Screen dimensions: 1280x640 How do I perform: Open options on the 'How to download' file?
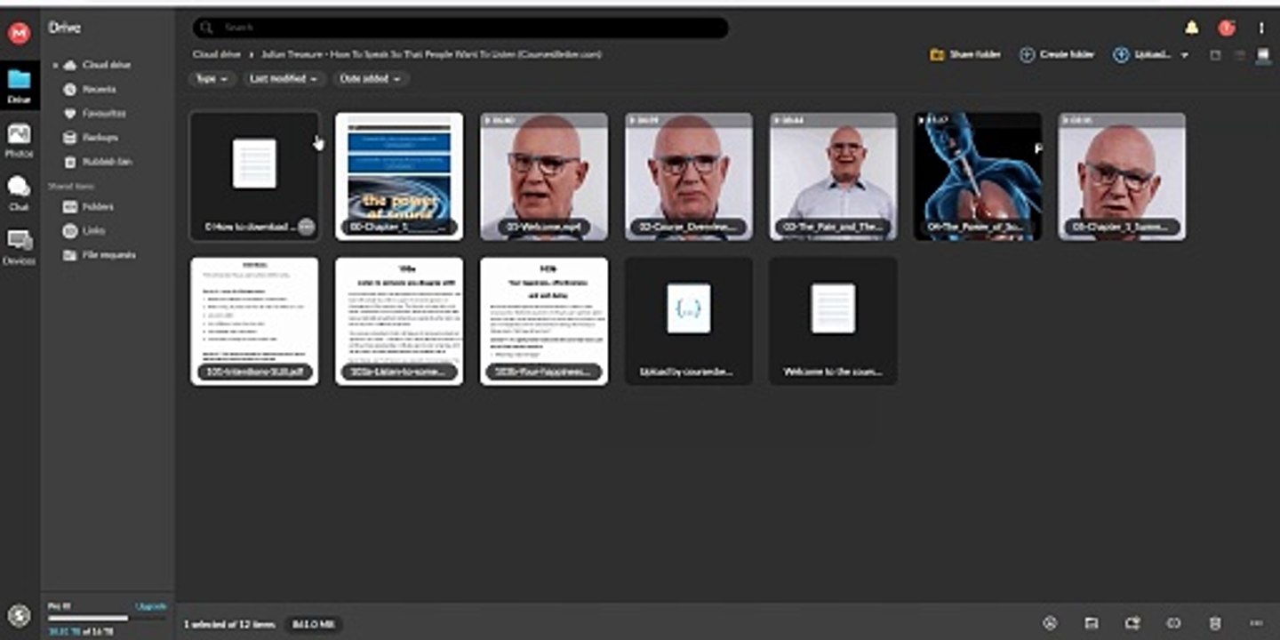point(307,227)
